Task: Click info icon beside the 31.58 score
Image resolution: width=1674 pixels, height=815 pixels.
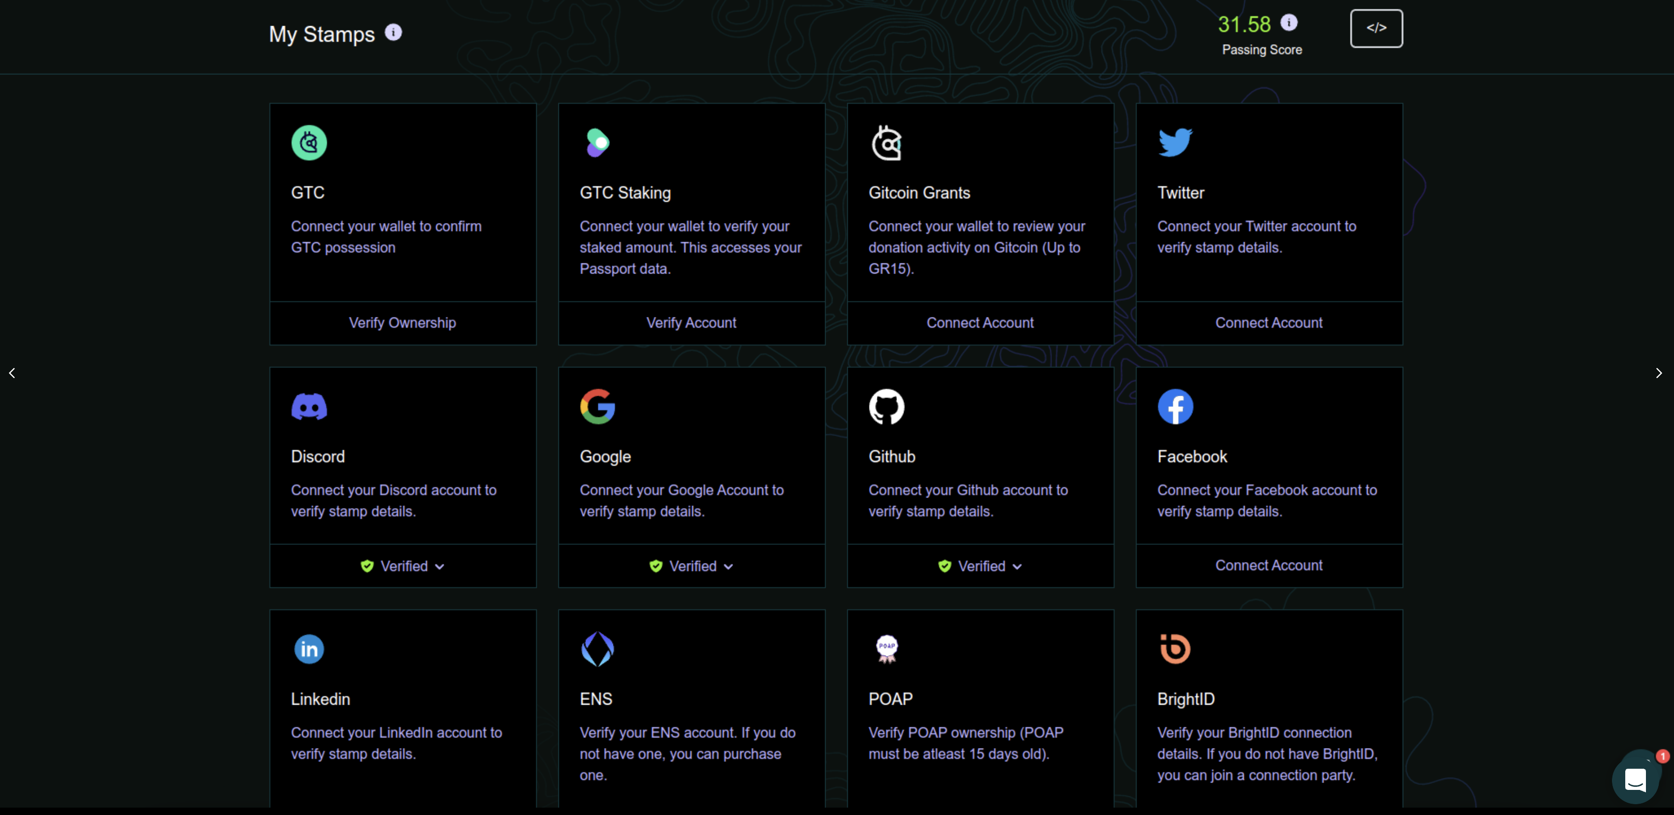Action: pos(1288,23)
